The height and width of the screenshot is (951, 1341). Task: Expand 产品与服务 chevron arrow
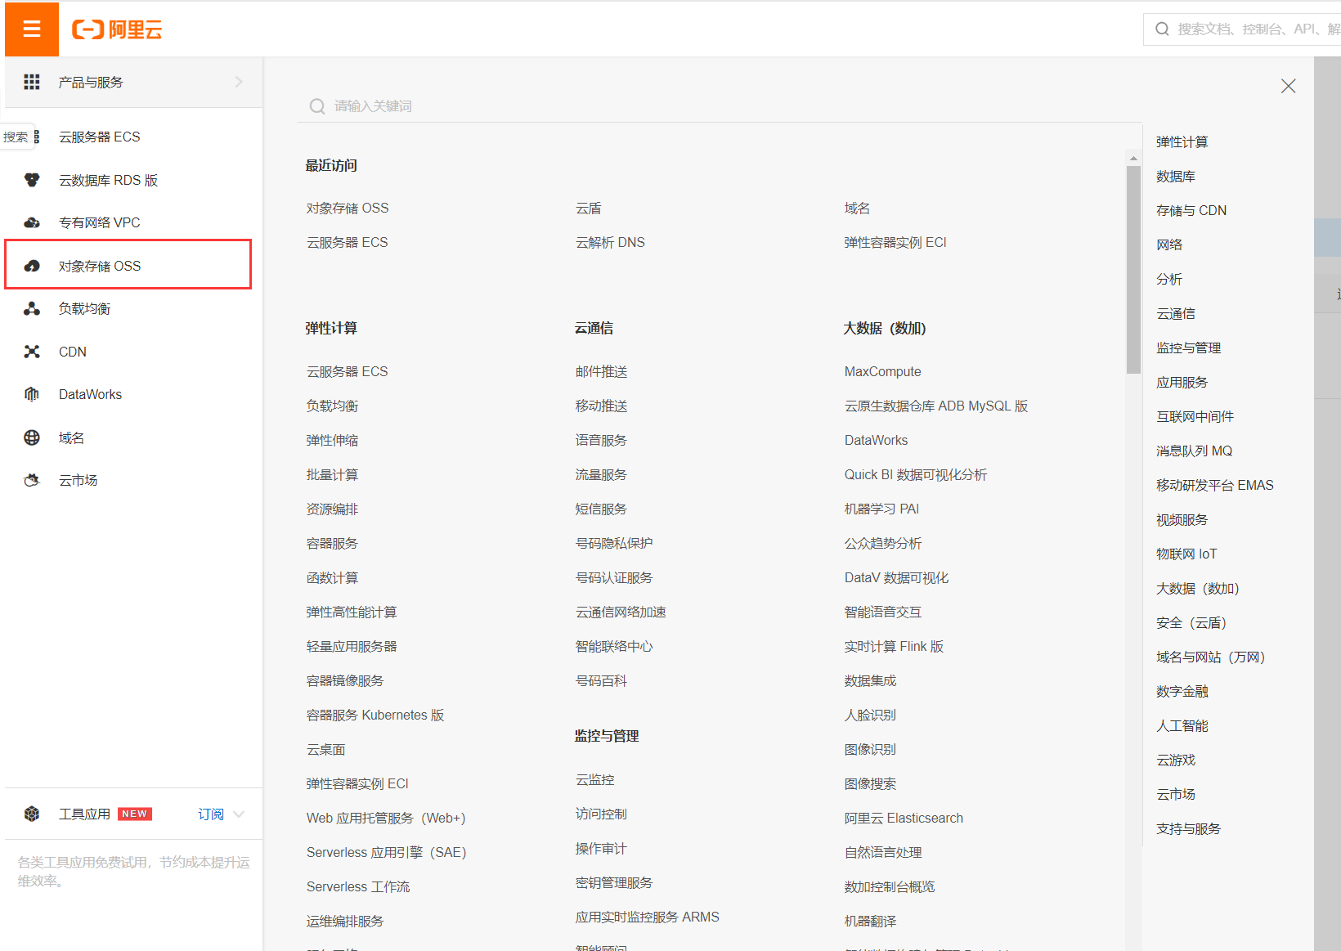coord(239,82)
